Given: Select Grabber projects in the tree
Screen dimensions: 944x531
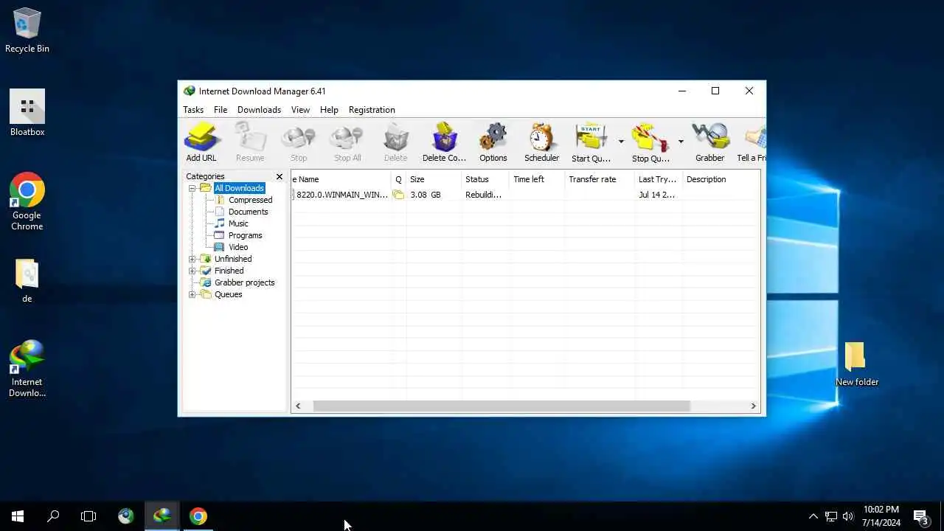Looking at the screenshot, I should tap(244, 282).
